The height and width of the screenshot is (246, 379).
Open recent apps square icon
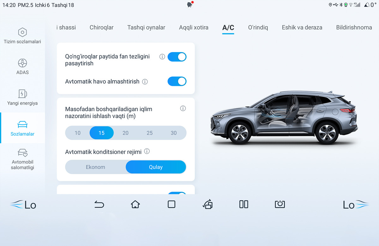coord(171,204)
